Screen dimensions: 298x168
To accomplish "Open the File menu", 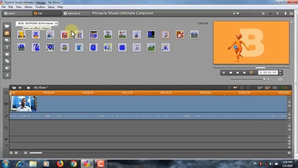I will click(3, 7).
